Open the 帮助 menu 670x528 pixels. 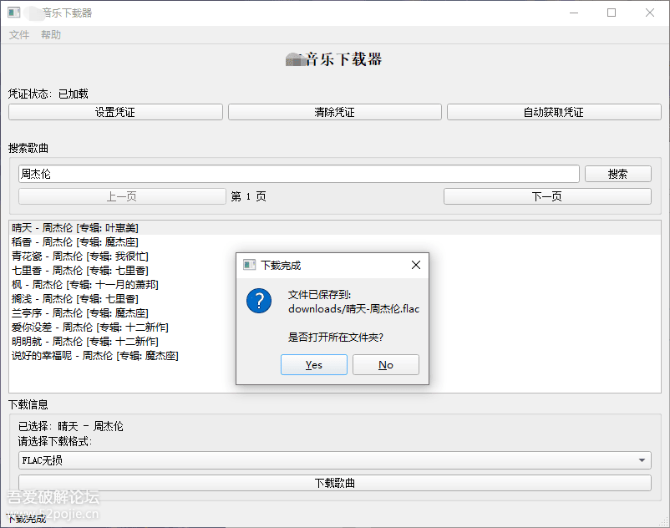pyautogui.click(x=51, y=35)
